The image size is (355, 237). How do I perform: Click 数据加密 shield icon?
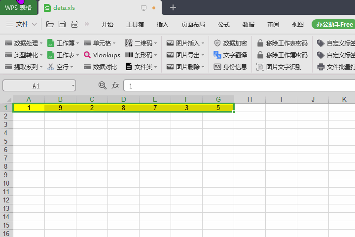[217, 43]
